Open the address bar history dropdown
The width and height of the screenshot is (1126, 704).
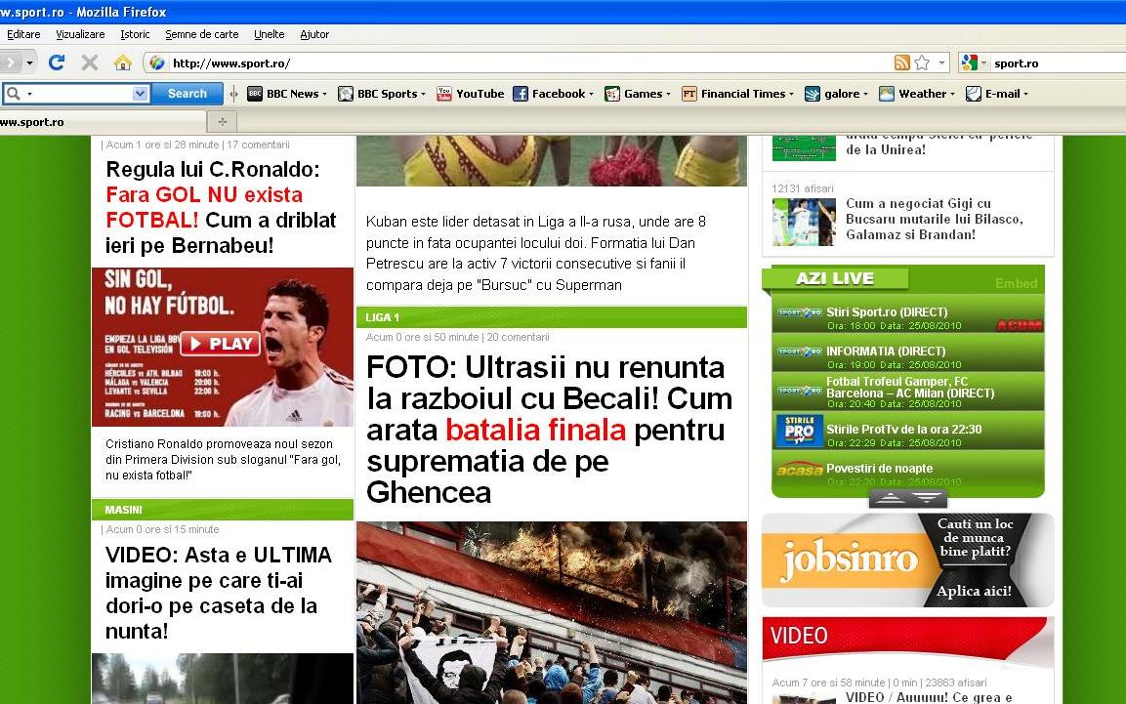tap(942, 62)
